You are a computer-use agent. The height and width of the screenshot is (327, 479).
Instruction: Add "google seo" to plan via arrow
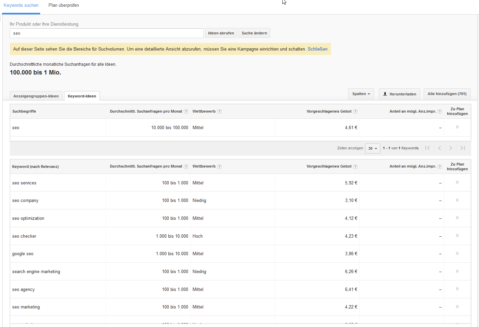coord(457,253)
